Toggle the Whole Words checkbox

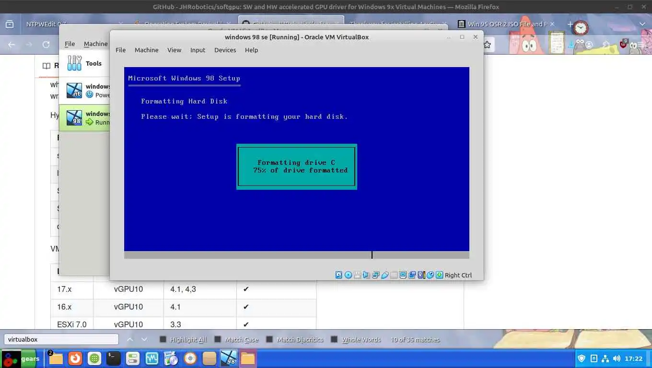(x=334, y=339)
